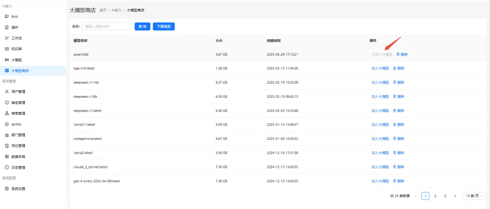Click the 系统设置 gear icon

click(x=7, y=188)
